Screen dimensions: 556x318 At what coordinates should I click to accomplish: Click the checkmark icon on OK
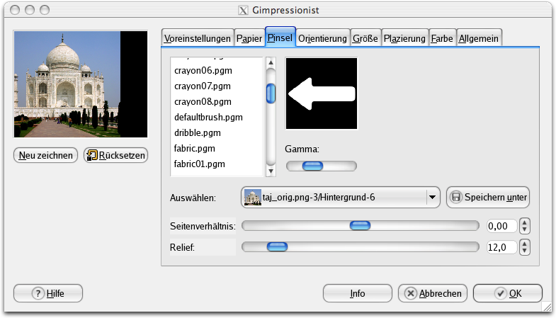point(500,293)
